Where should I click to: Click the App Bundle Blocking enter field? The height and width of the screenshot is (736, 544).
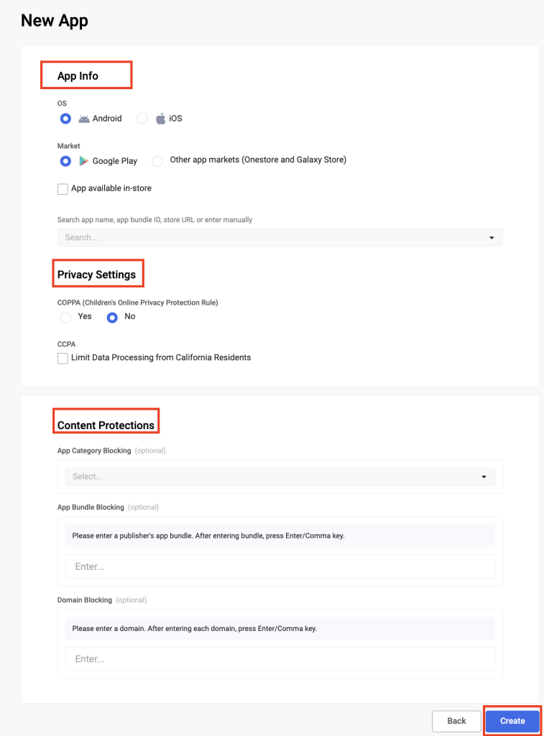coord(280,566)
